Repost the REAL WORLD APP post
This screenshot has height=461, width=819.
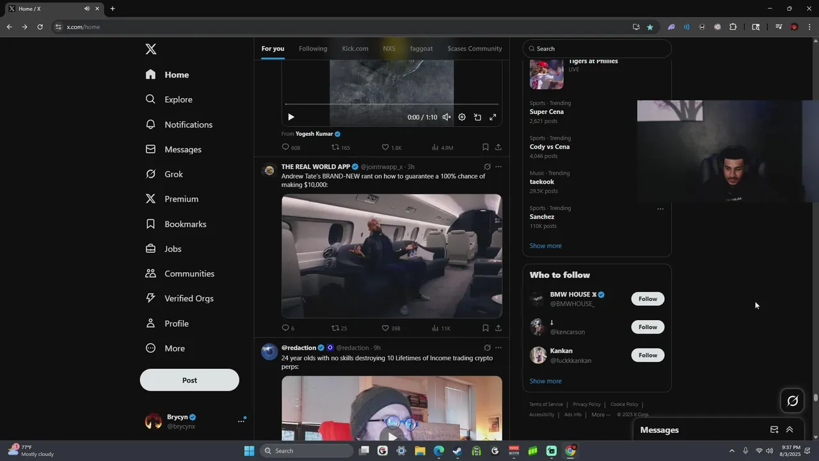pos(339,328)
